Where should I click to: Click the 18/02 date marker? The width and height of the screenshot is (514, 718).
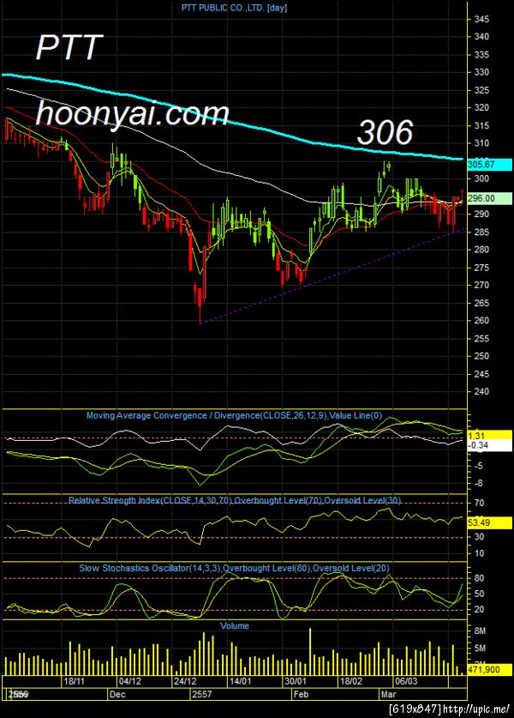pyautogui.click(x=350, y=681)
